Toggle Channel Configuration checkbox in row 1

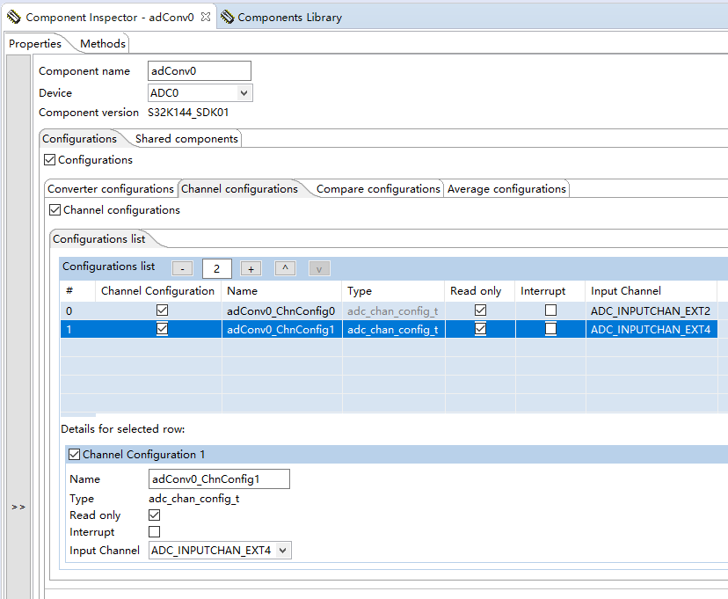pos(162,329)
